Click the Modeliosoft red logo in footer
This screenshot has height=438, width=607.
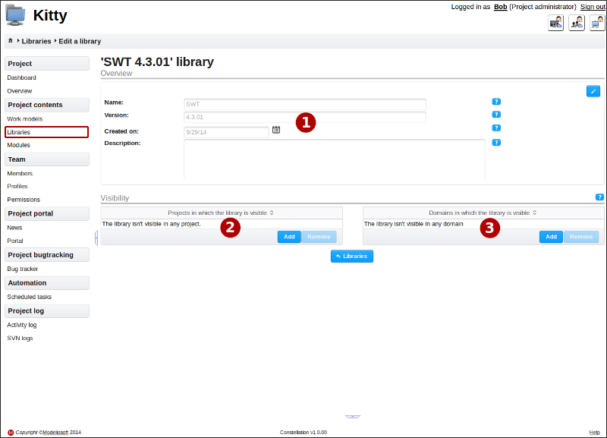tap(11, 432)
